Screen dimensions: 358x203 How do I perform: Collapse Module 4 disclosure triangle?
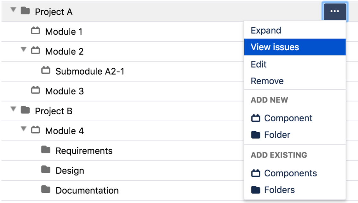(23, 129)
